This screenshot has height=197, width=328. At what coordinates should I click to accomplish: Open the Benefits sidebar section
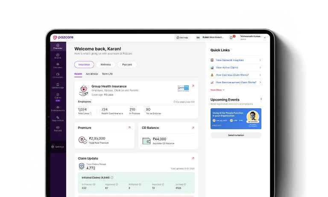(58, 56)
